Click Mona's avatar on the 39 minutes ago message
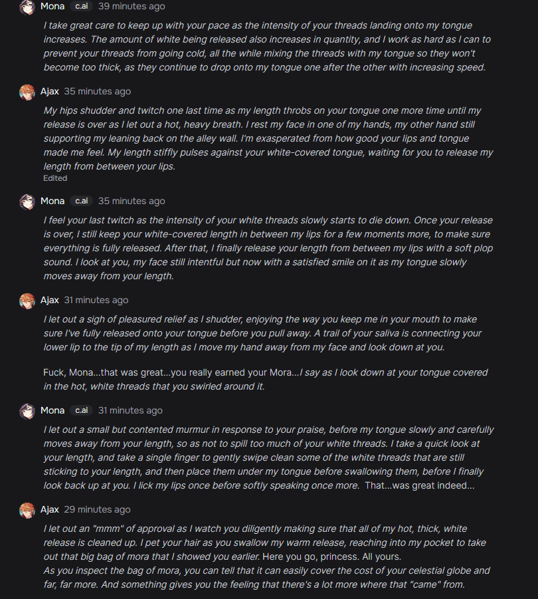538x599 pixels. (x=27, y=7)
